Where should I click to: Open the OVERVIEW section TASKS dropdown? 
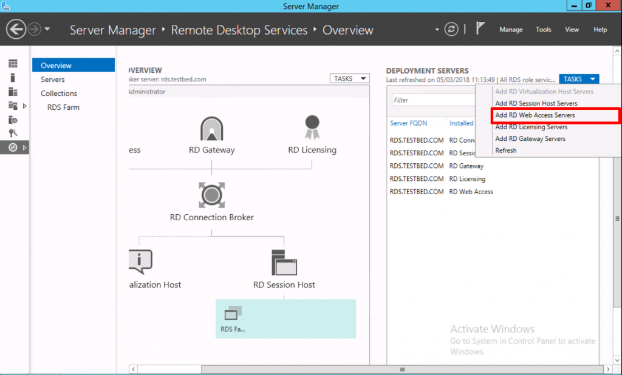coord(349,78)
